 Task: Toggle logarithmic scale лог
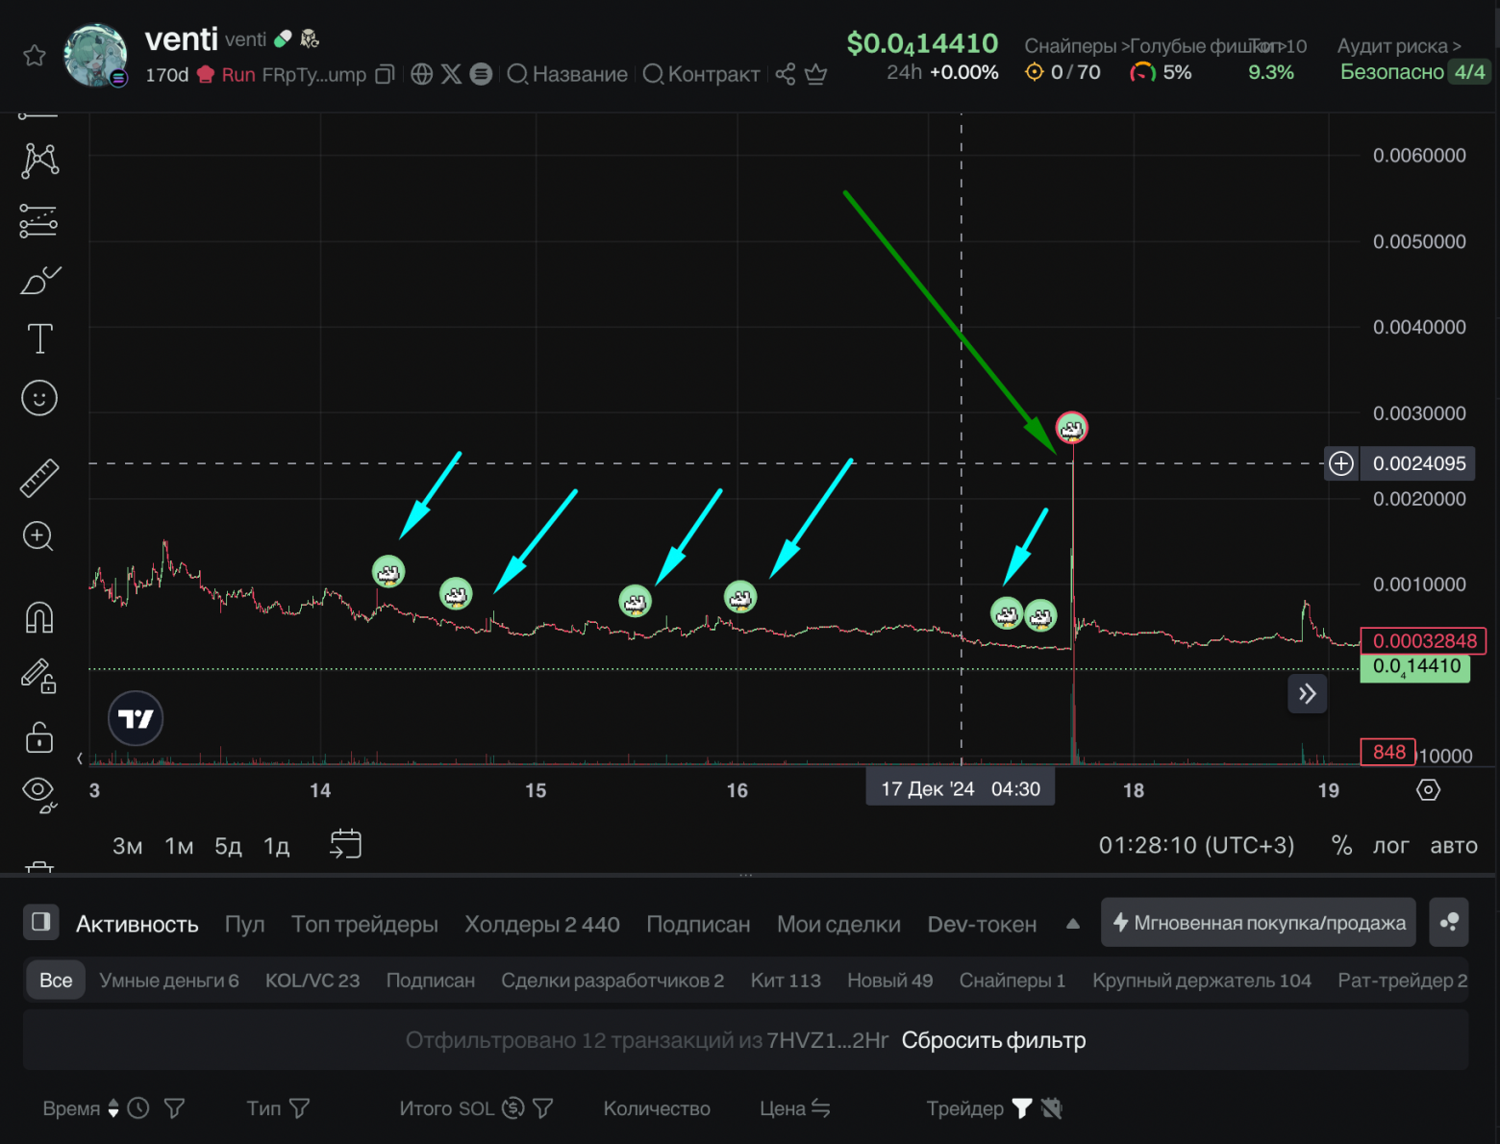[1390, 845]
